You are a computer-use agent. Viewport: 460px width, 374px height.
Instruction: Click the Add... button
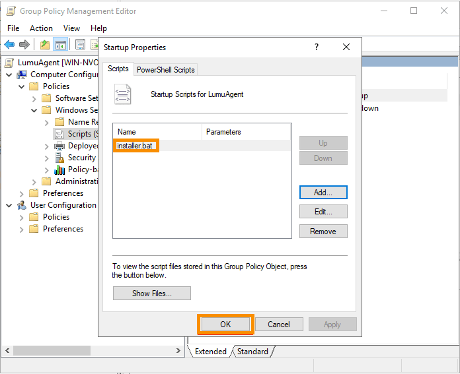323,193
